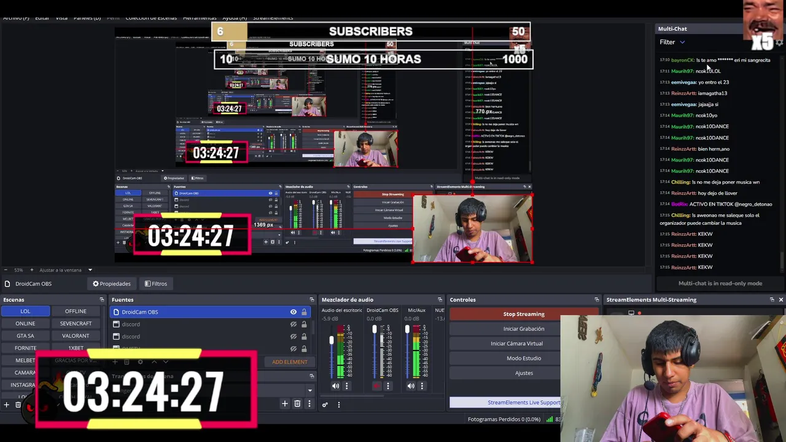Adjust Mic/Aux volume fader

click(407, 330)
